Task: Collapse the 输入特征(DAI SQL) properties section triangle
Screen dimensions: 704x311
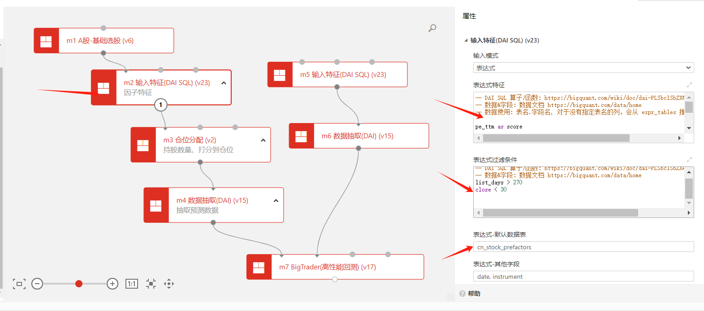Action: 466,40
